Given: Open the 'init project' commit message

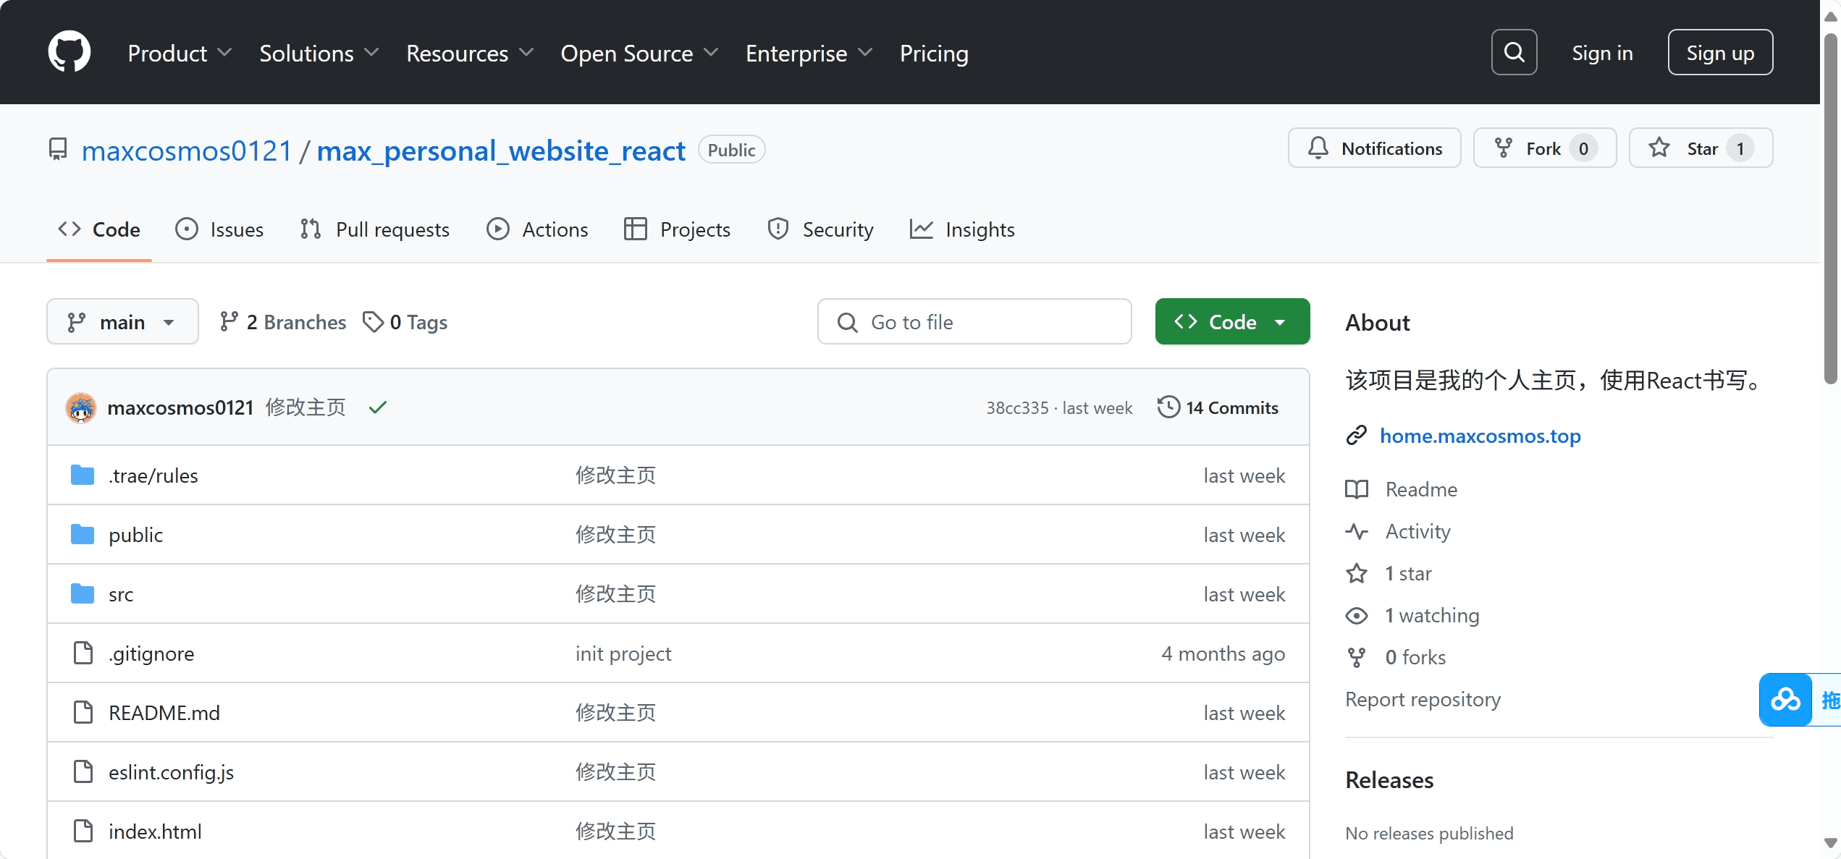Looking at the screenshot, I should (623, 653).
